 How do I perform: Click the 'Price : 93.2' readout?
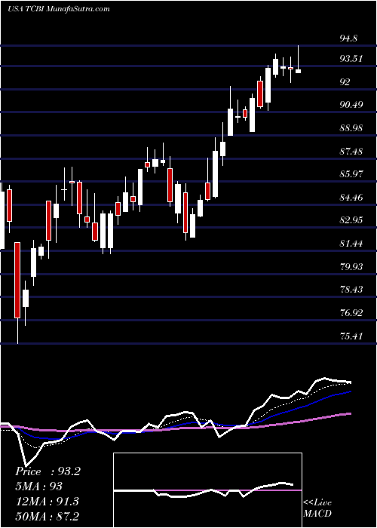click(x=48, y=471)
